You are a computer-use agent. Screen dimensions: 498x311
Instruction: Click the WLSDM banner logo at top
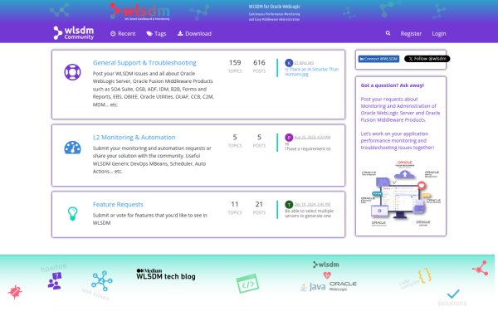pyautogui.click(x=139, y=12)
